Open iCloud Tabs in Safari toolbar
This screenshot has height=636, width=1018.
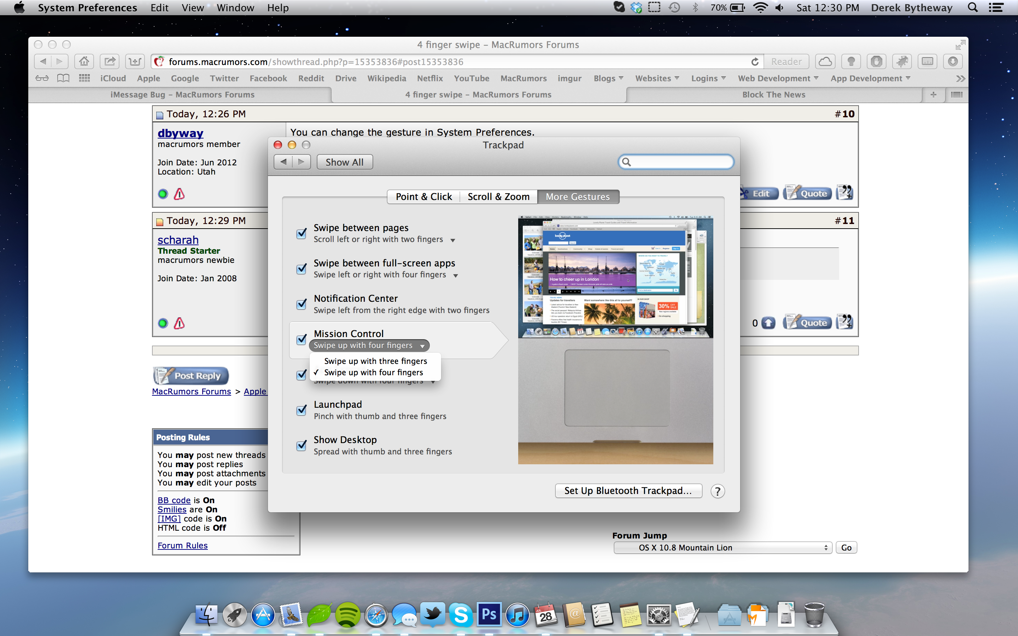(825, 61)
